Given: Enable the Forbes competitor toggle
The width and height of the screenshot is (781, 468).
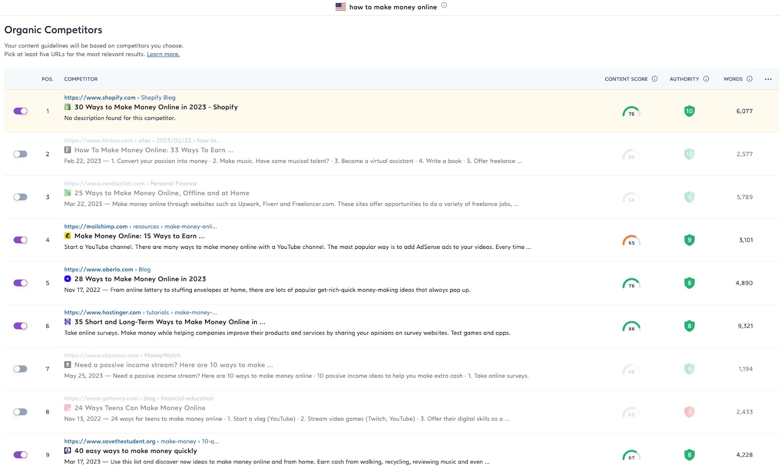Looking at the screenshot, I should [21, 154].
